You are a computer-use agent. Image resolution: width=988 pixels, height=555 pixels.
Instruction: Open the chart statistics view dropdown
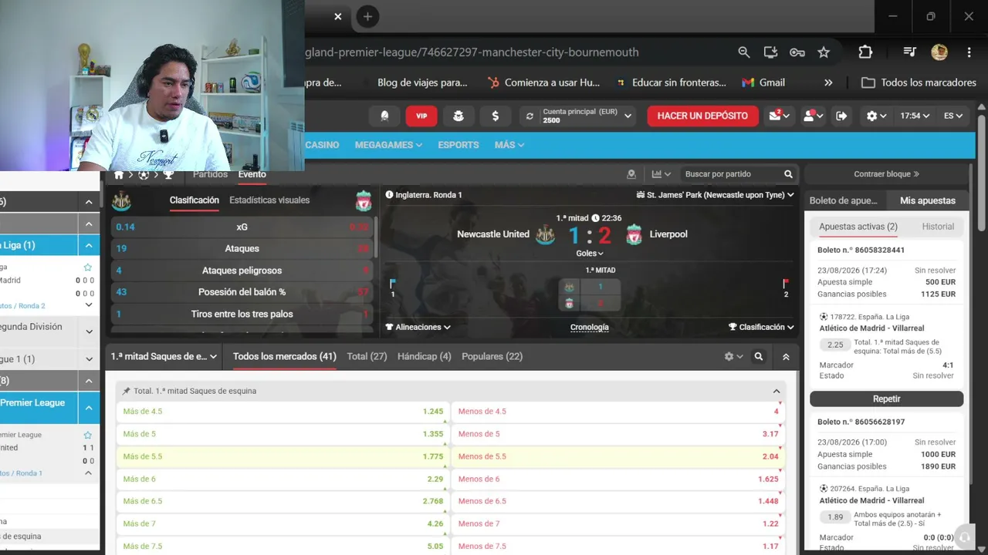click(x=661, y=174)
